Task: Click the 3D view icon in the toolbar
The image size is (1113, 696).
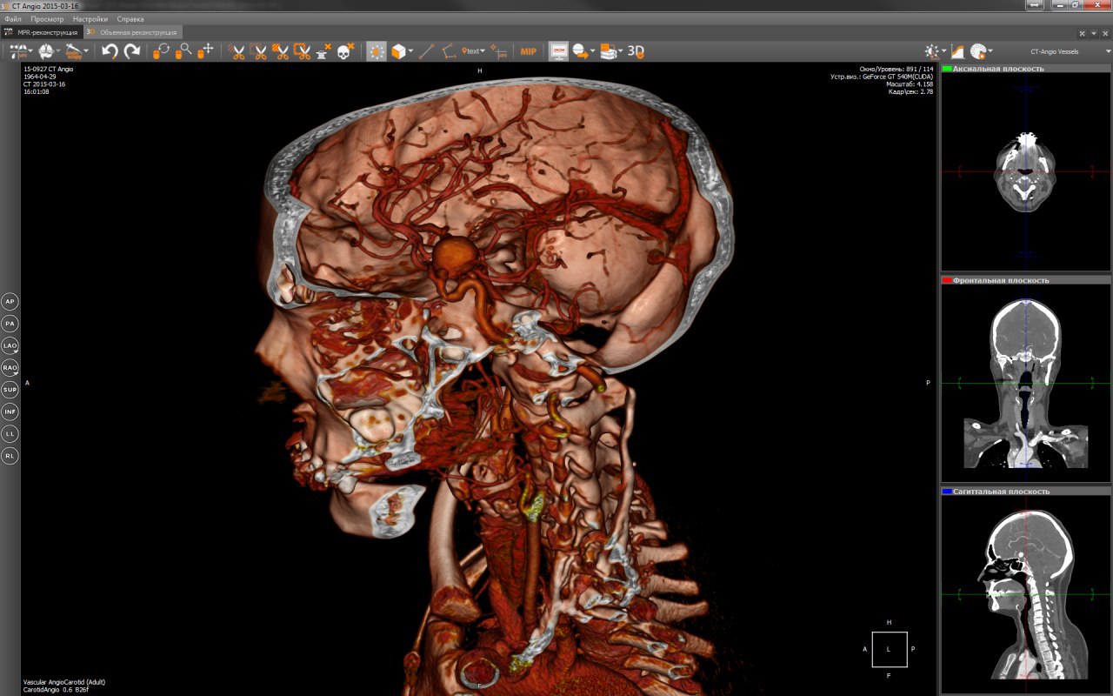Action: click(x=636, y=51)
